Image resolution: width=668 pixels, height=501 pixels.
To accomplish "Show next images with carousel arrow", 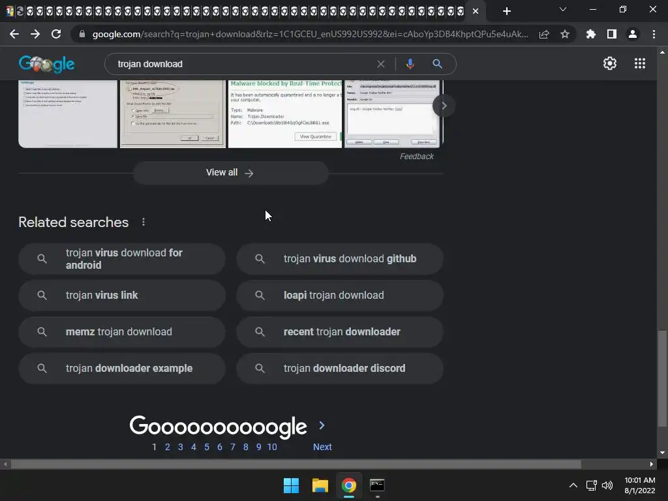I will point(444,106).
